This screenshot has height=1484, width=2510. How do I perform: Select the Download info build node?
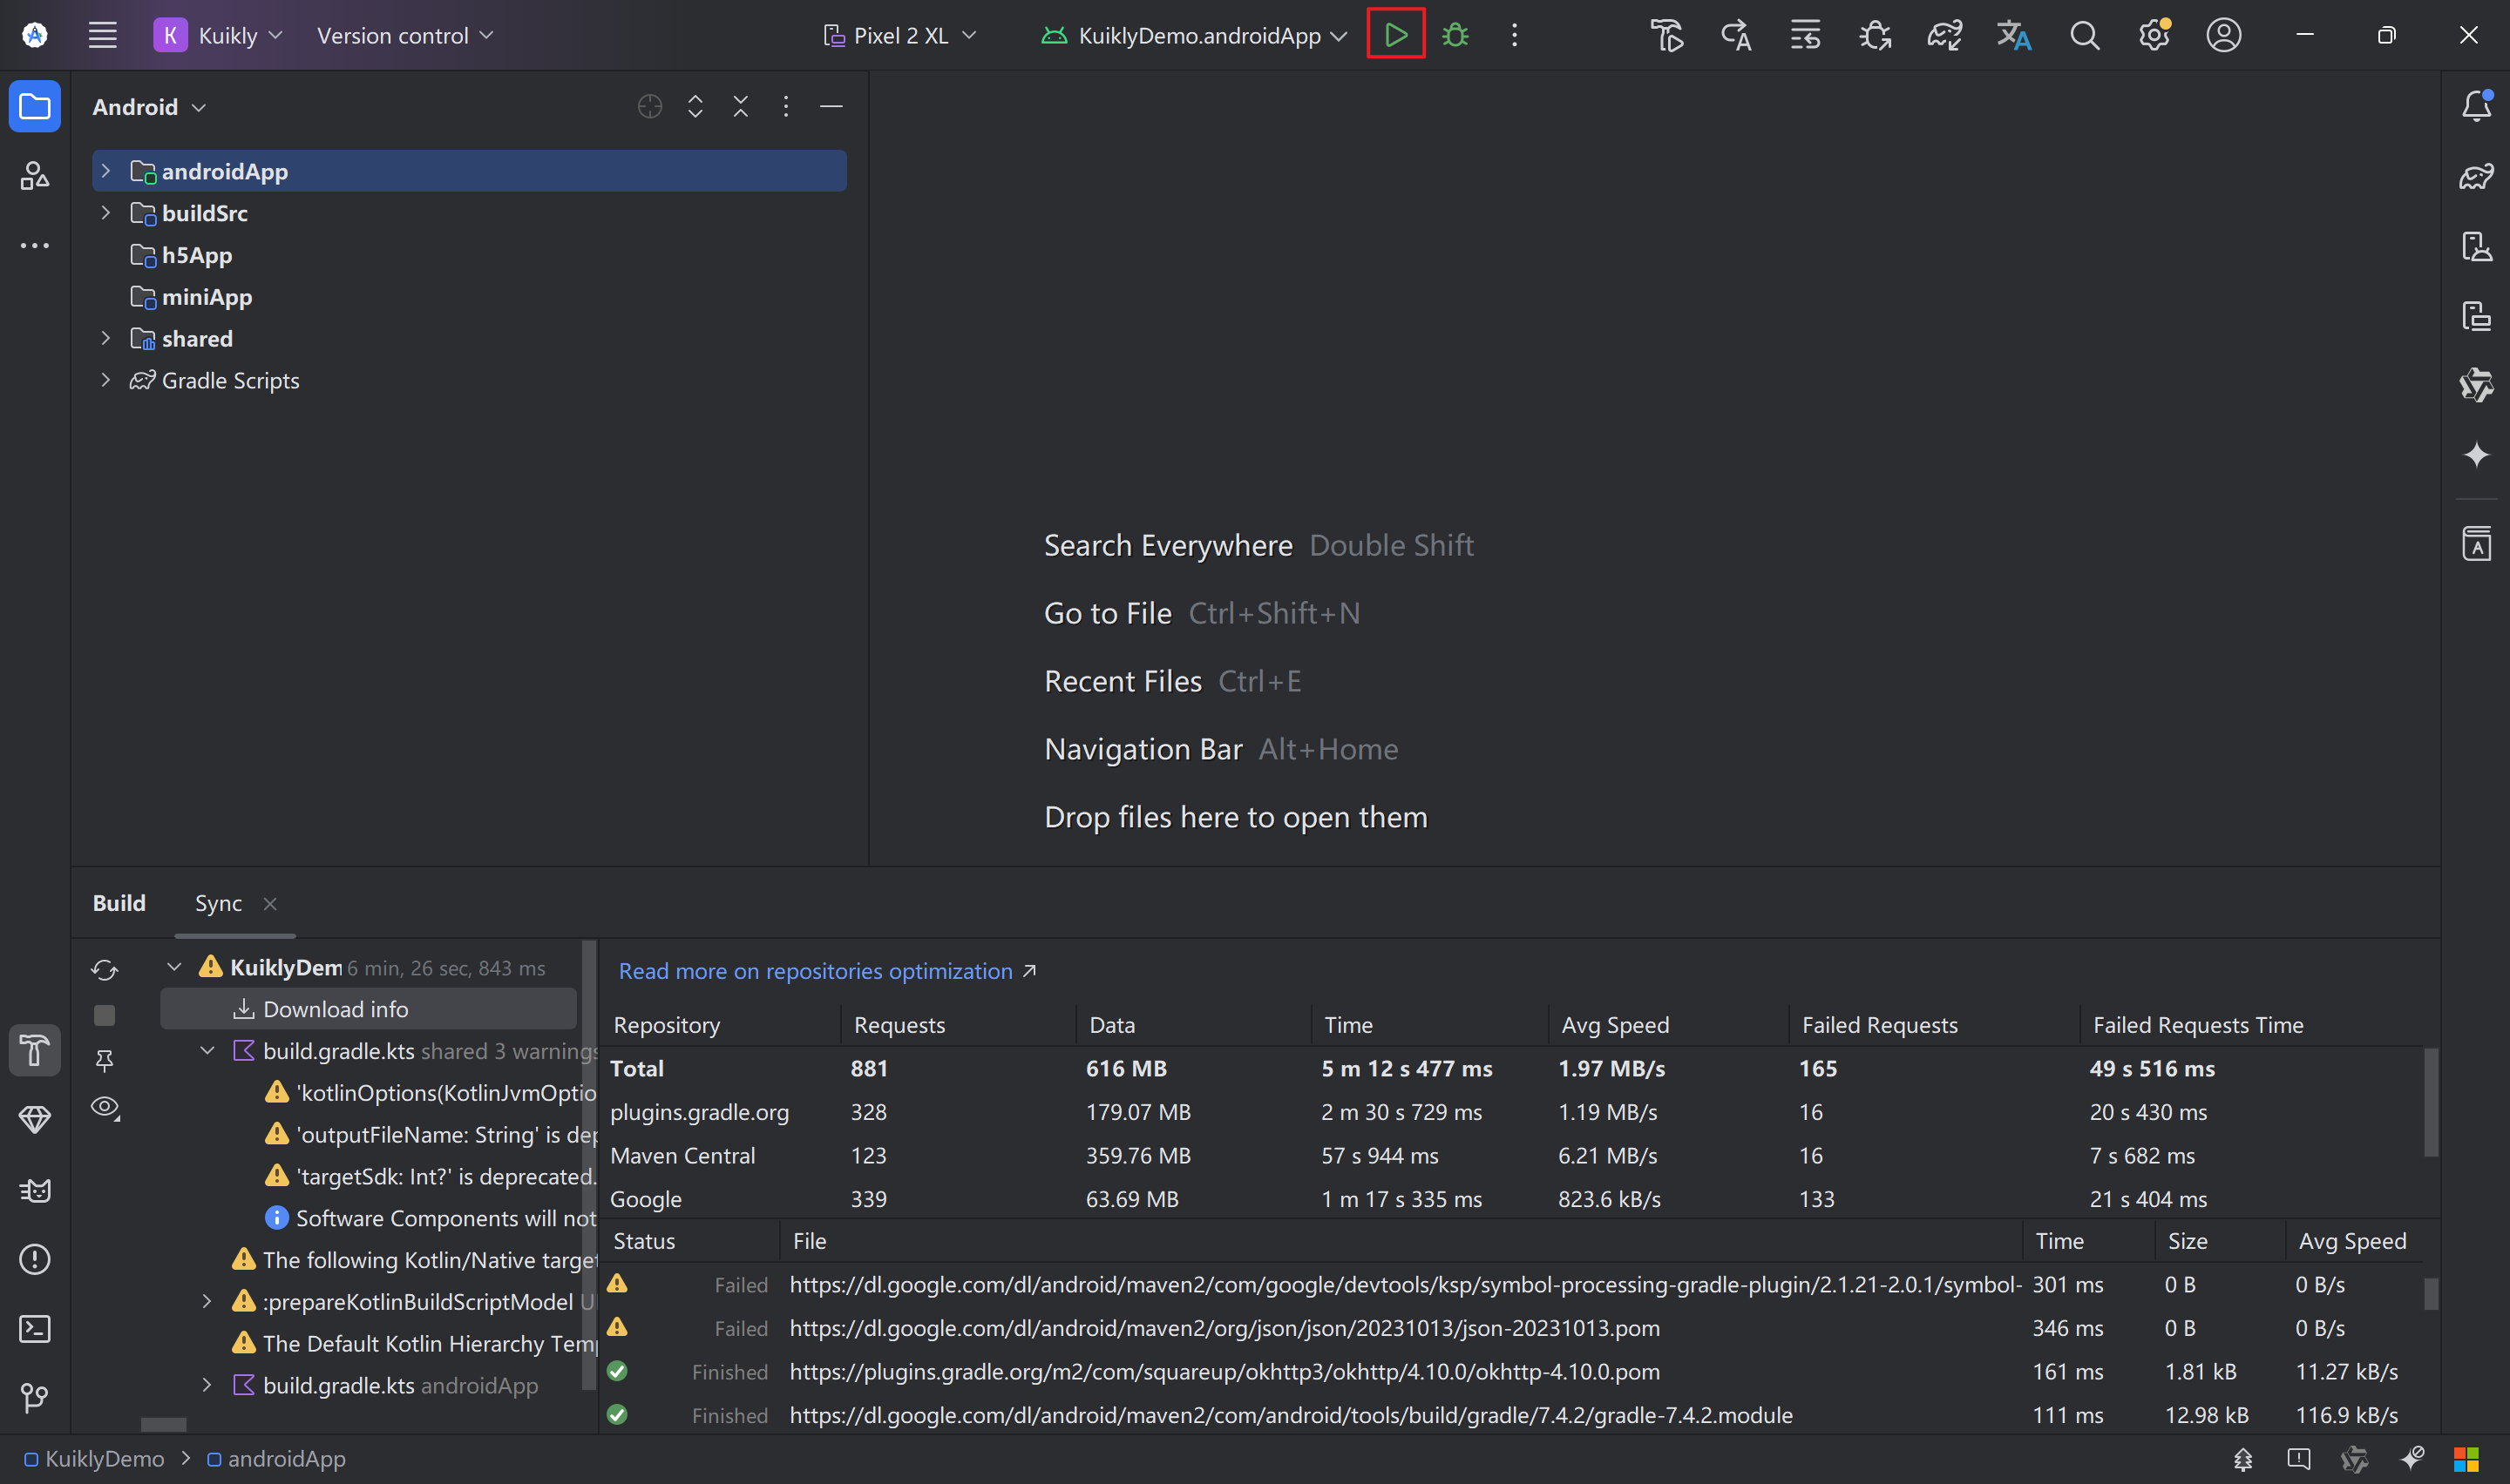click(334, 1009)
